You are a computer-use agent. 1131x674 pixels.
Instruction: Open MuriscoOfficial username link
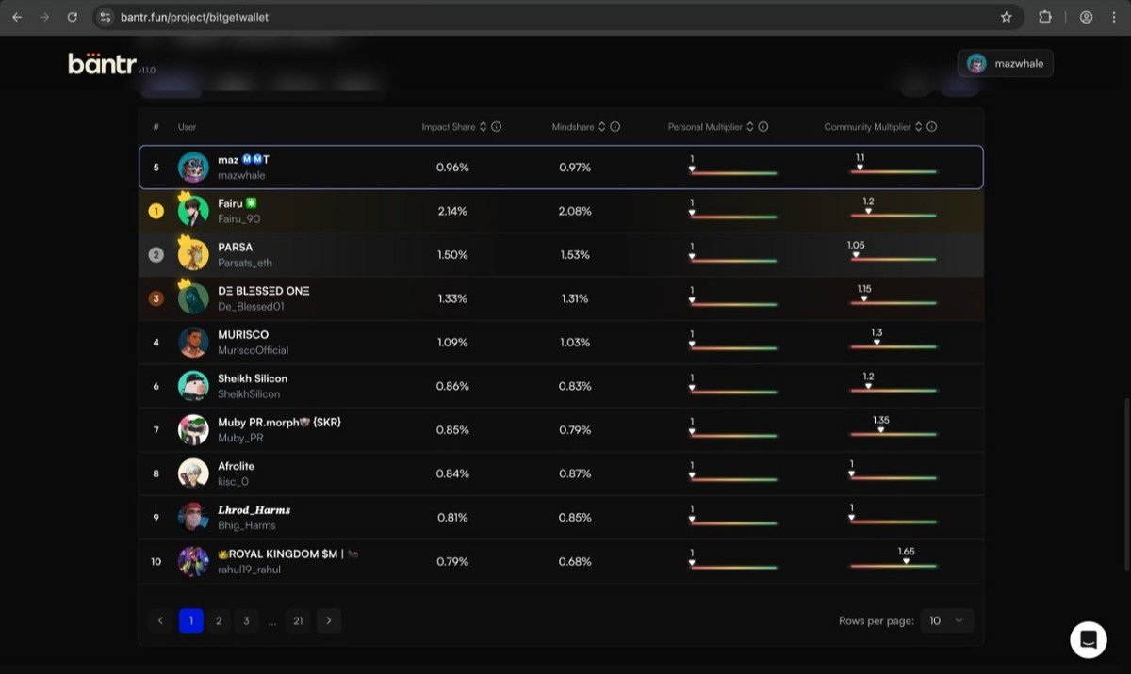pos(254,350)
